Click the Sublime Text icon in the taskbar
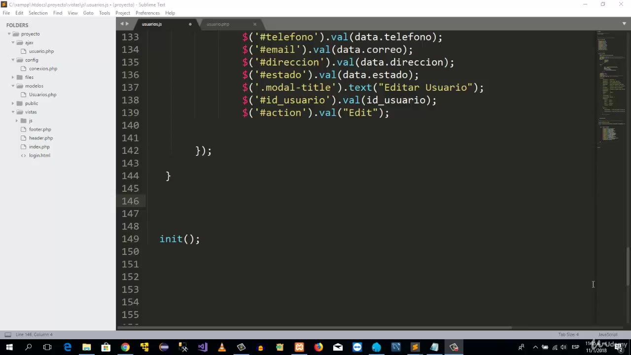Viewport: 631px width, 355px height. tap(415, 348)
